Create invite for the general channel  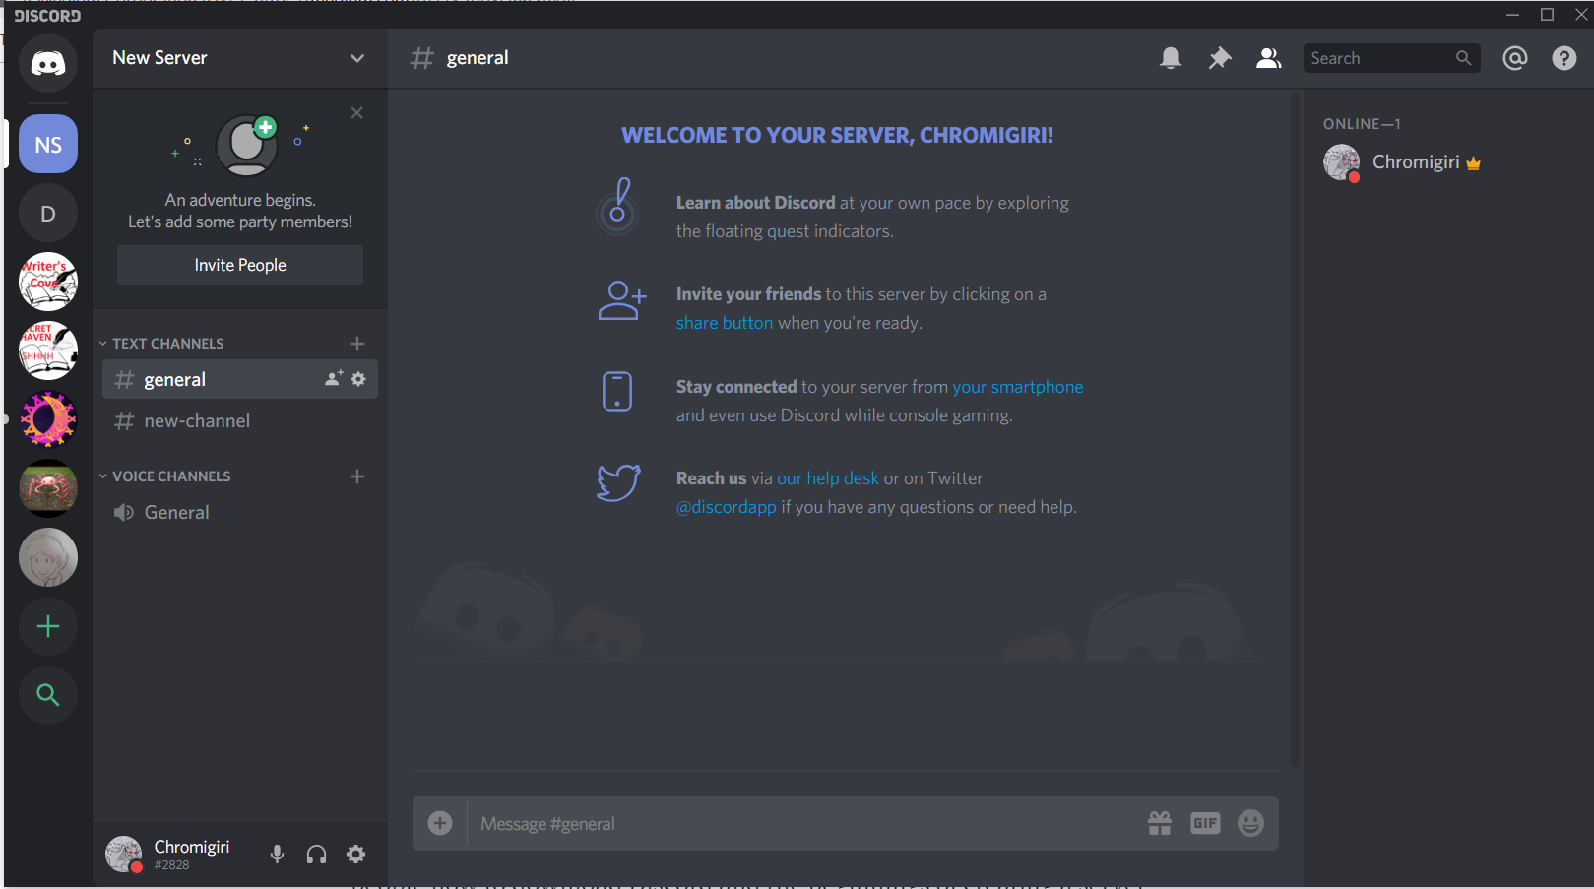[335, 379]
